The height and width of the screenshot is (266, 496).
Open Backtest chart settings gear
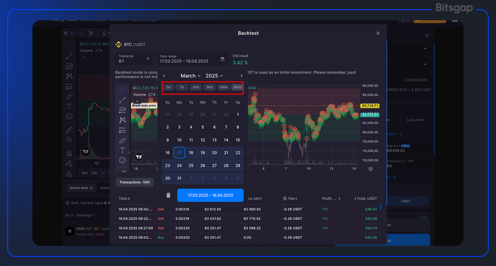tap(370, 169)
